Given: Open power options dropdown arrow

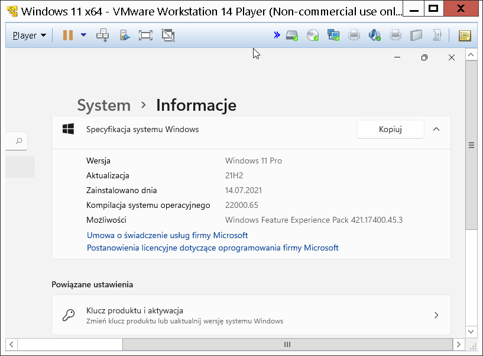Looking at the screenshot, I should 83,35.
